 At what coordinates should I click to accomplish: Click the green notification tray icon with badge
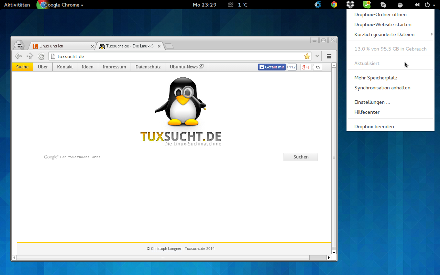366,4
